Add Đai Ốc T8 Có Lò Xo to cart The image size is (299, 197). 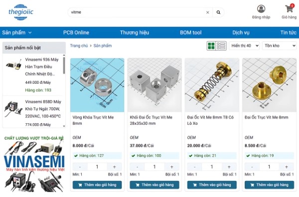(x=212, y=185)
